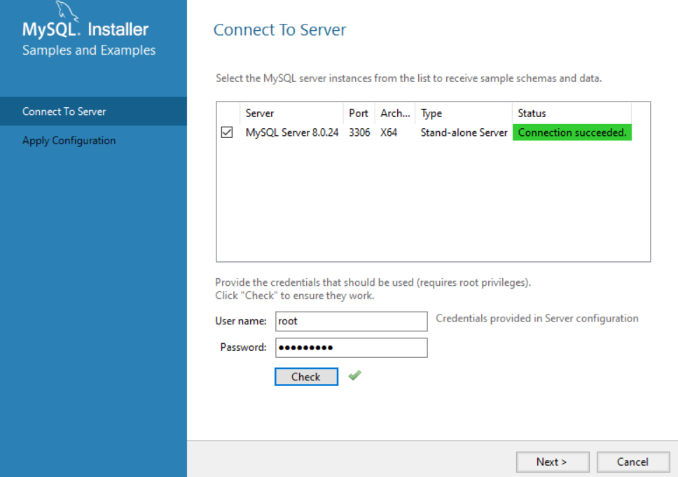Click the Type column header
This screenshot has height=477, width=678.
[464, 113]
